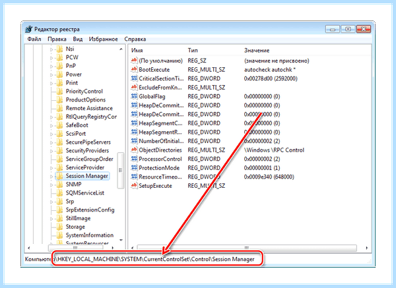Click the SetupExecute string icon

(x=134, y=186)
